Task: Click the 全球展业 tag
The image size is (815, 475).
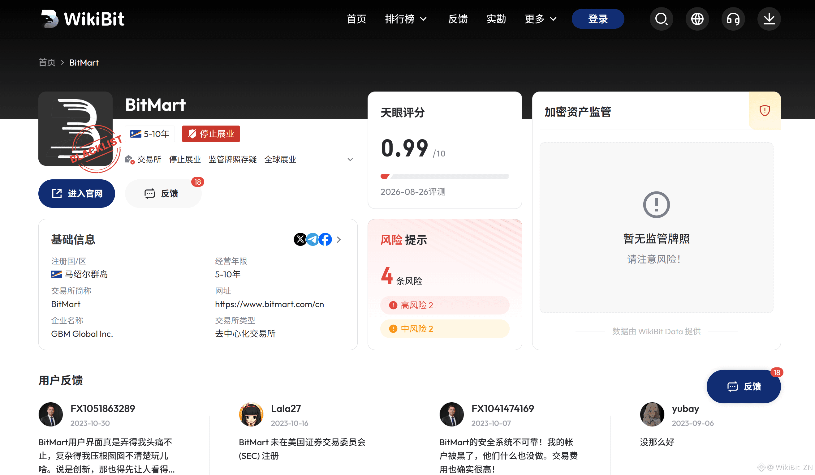Action: click(280, 160)
